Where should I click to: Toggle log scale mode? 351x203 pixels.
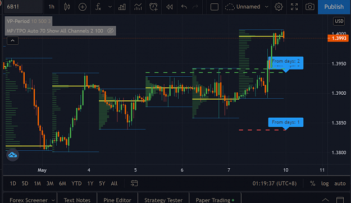pyautogui.click(x=325, y=183)
